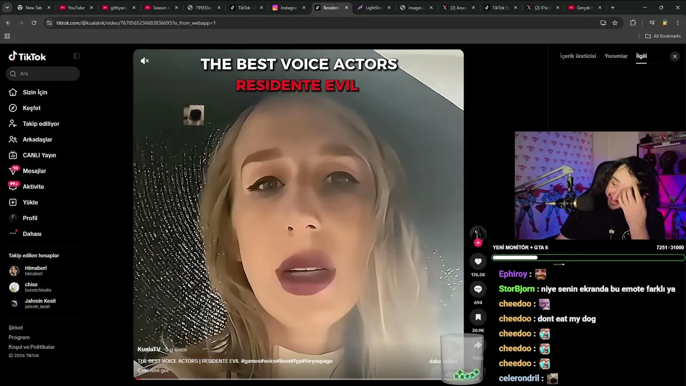This screenshot has height=386, width=686.
Task: Open tab search dropdown arrow
Action: pyautogui.click(x=7, y=8)
